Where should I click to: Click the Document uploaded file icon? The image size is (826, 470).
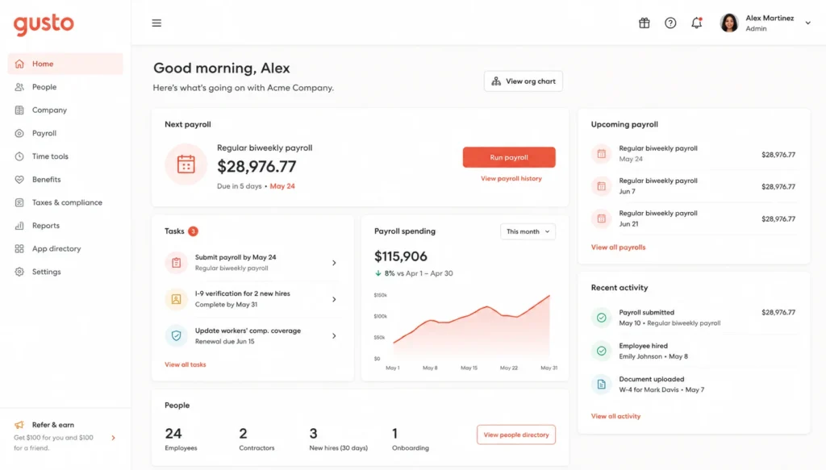tap(601, 385)
